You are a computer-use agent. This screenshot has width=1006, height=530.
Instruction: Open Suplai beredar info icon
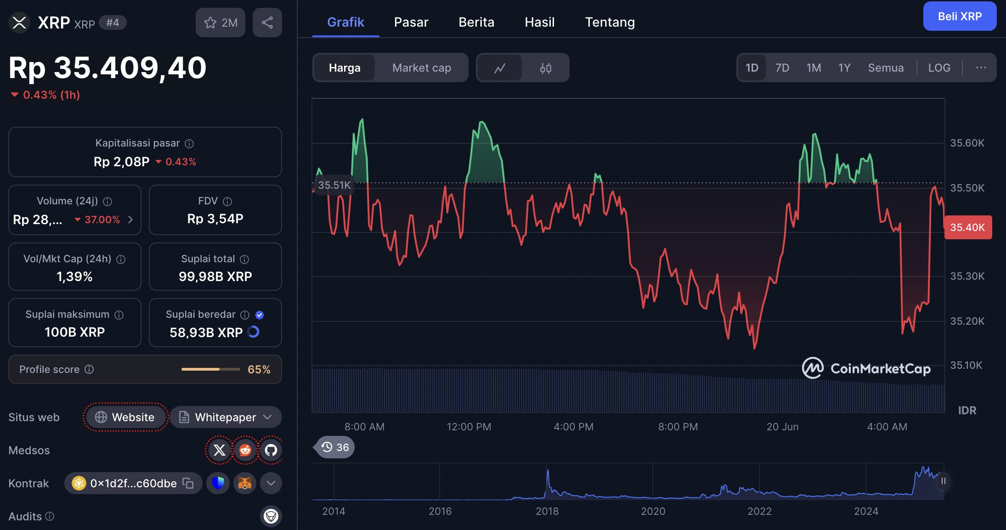point(245,315)
